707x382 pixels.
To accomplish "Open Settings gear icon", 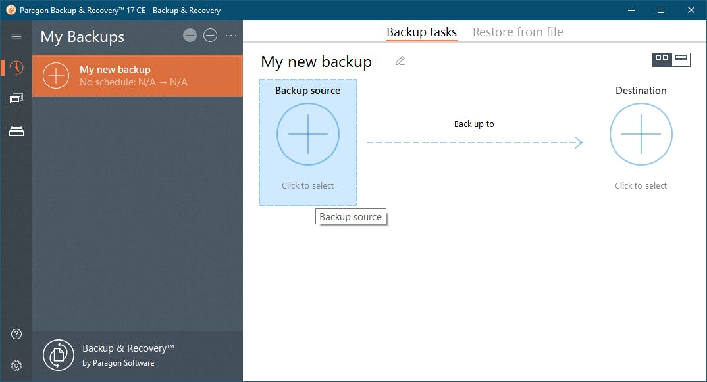I will [x=16, y=366].
